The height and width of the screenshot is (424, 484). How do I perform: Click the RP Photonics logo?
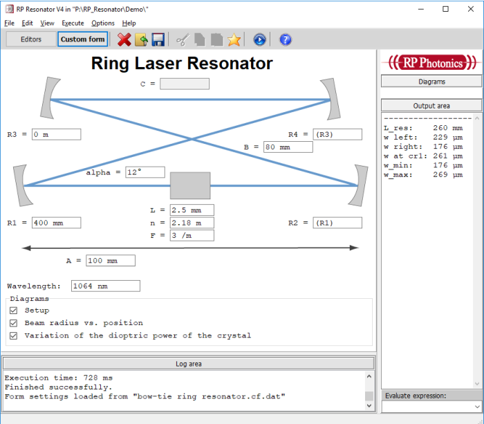click(431, 63)
